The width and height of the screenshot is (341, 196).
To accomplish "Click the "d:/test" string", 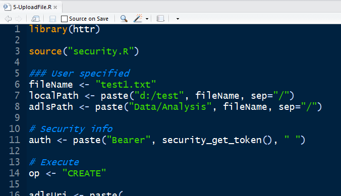I will [159, 96].
